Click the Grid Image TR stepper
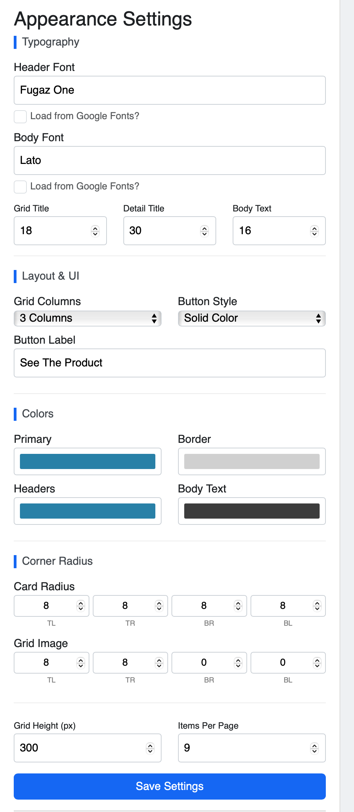Screen dimensions: 354x812 tap(159, 663)
